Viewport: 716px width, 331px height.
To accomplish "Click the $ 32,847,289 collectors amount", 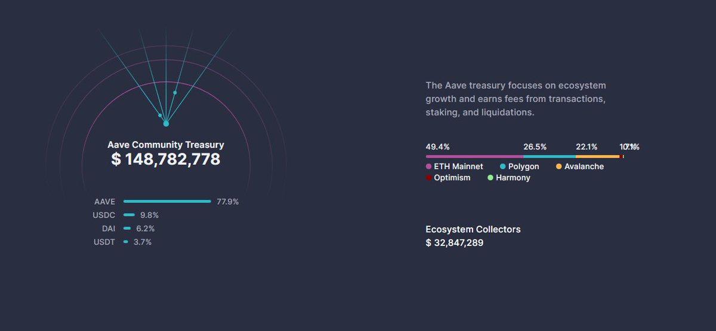I will pos(455,242).
